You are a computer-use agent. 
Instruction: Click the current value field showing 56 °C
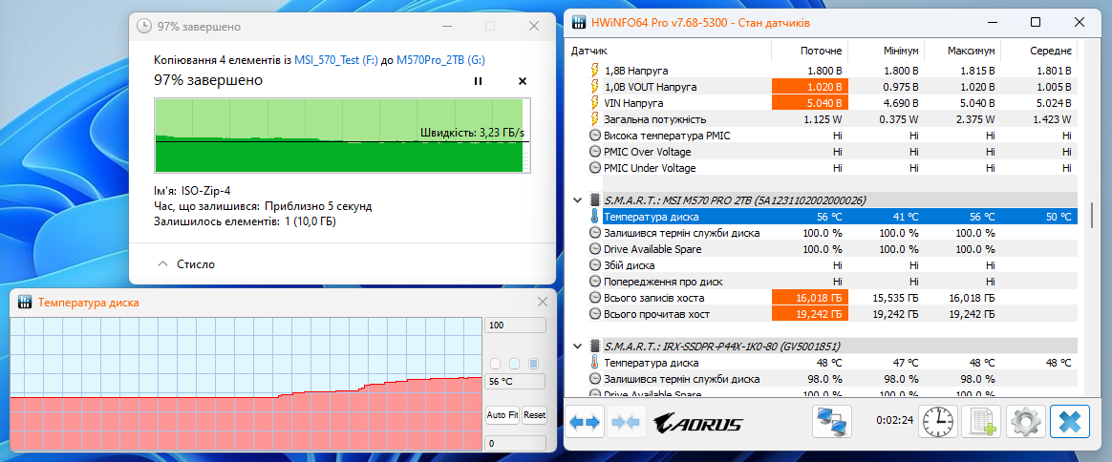pos(516,381)
